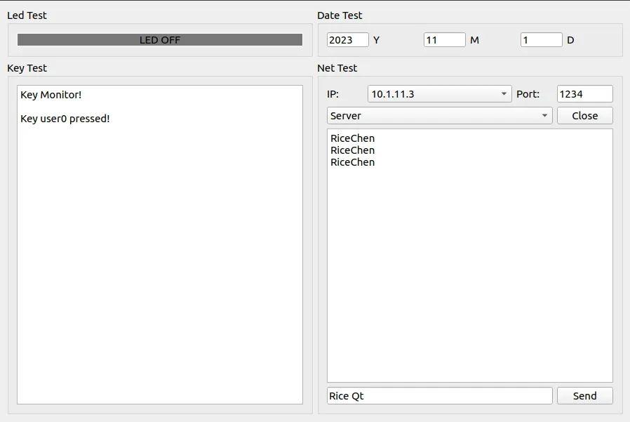The width and height of the screenshot is (630, 422).
Task: Click the 'Date Test' group label
Action: tap(340, 15)
